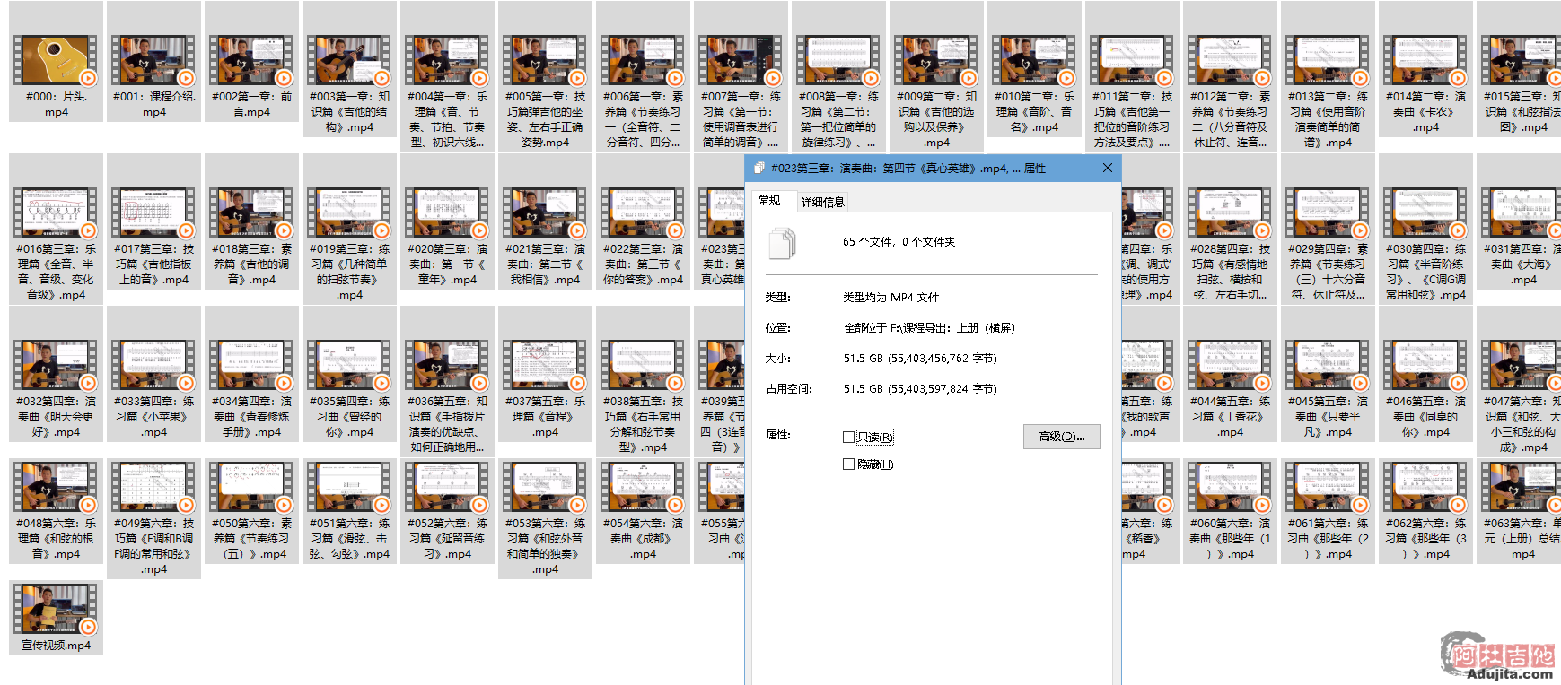
Task: Select #020 演奏曲《童年》video icon
Action: tap(447, 212)
